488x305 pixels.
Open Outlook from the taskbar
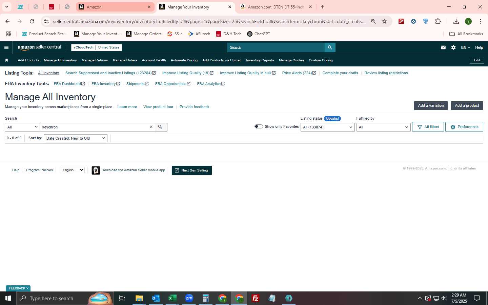(x=156, y=298)
